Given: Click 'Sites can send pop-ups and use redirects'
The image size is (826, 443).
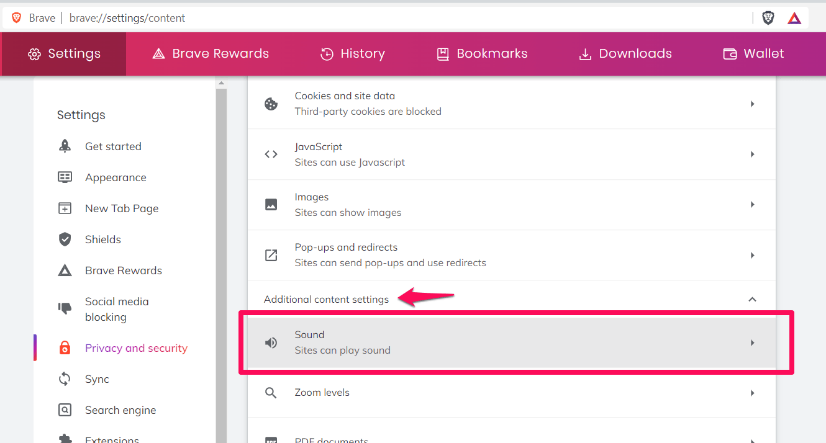Looking at the screenshot, I should pos(390,263).
